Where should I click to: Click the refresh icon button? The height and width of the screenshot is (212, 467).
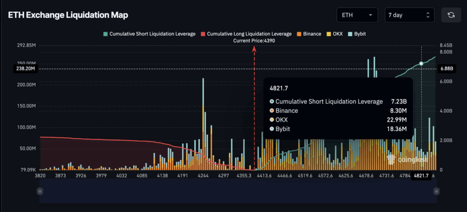click(451, 15)
